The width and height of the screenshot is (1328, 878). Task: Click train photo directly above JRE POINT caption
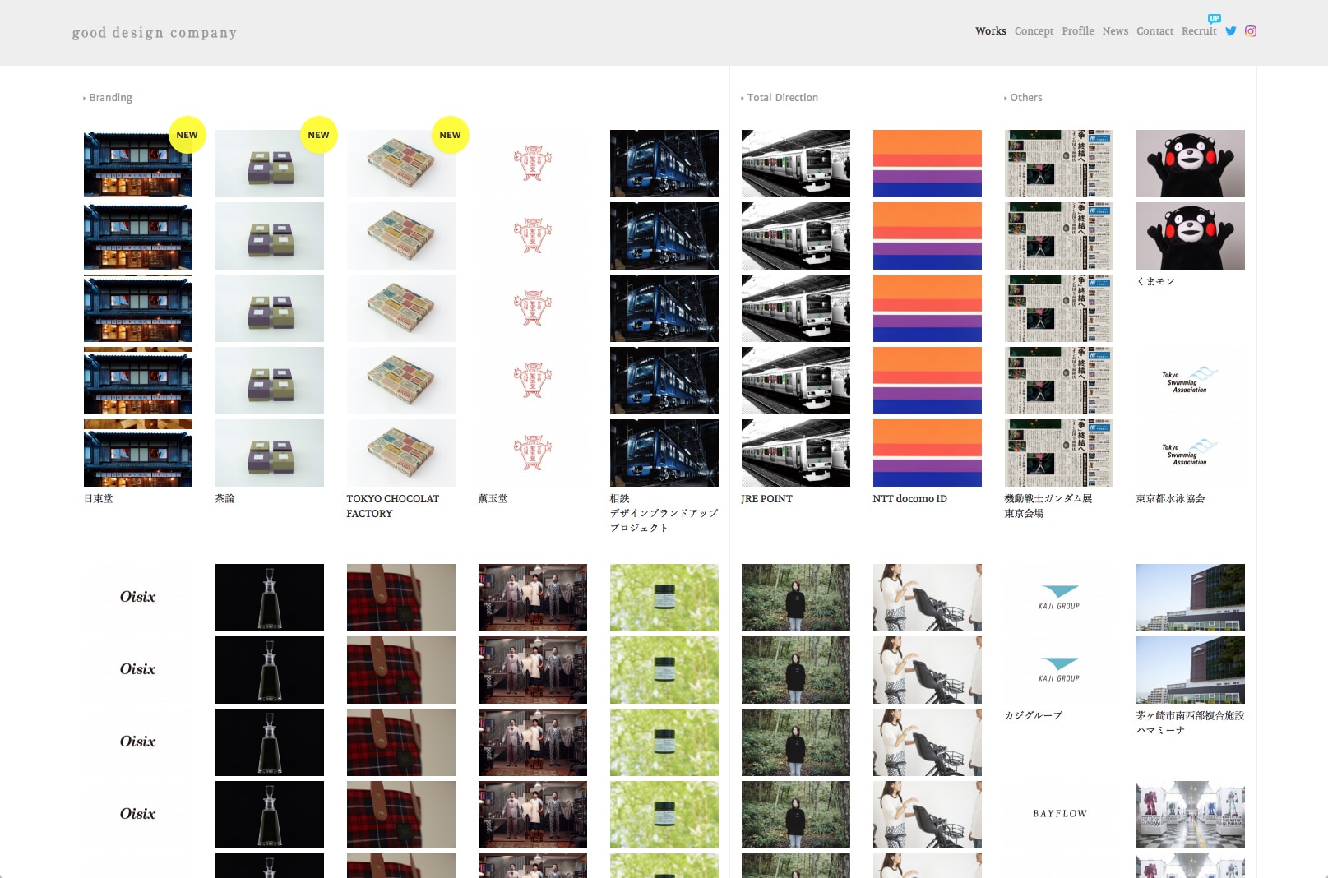(x=796, y=453)
